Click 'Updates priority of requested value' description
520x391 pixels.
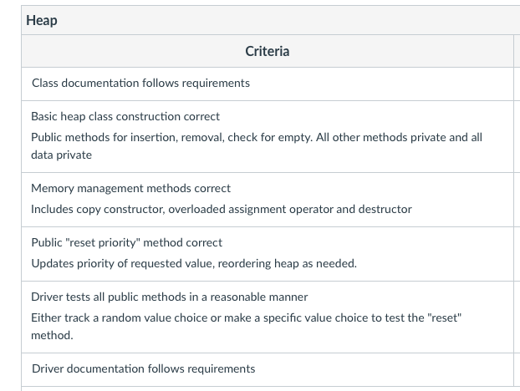coord(194,263)
